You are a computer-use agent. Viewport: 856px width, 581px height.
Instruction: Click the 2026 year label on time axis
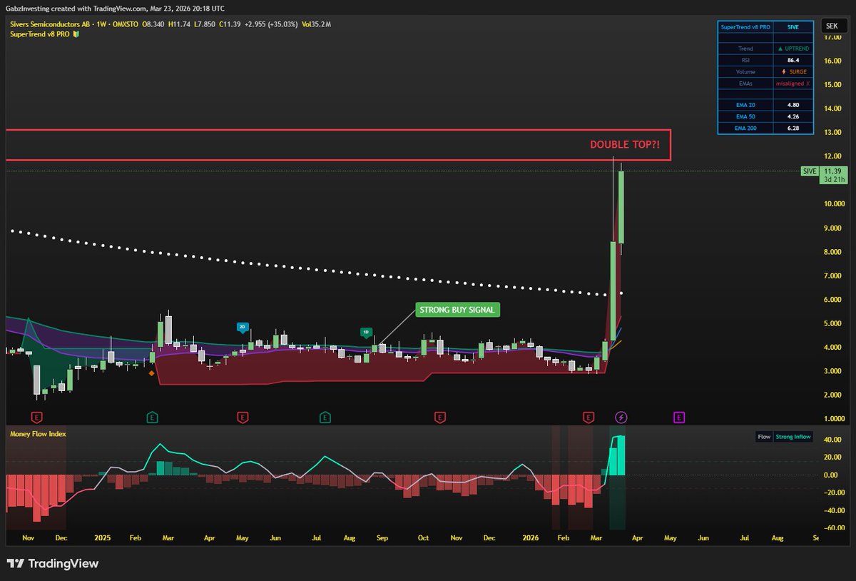pyautogui.click(x=529, y=537)
